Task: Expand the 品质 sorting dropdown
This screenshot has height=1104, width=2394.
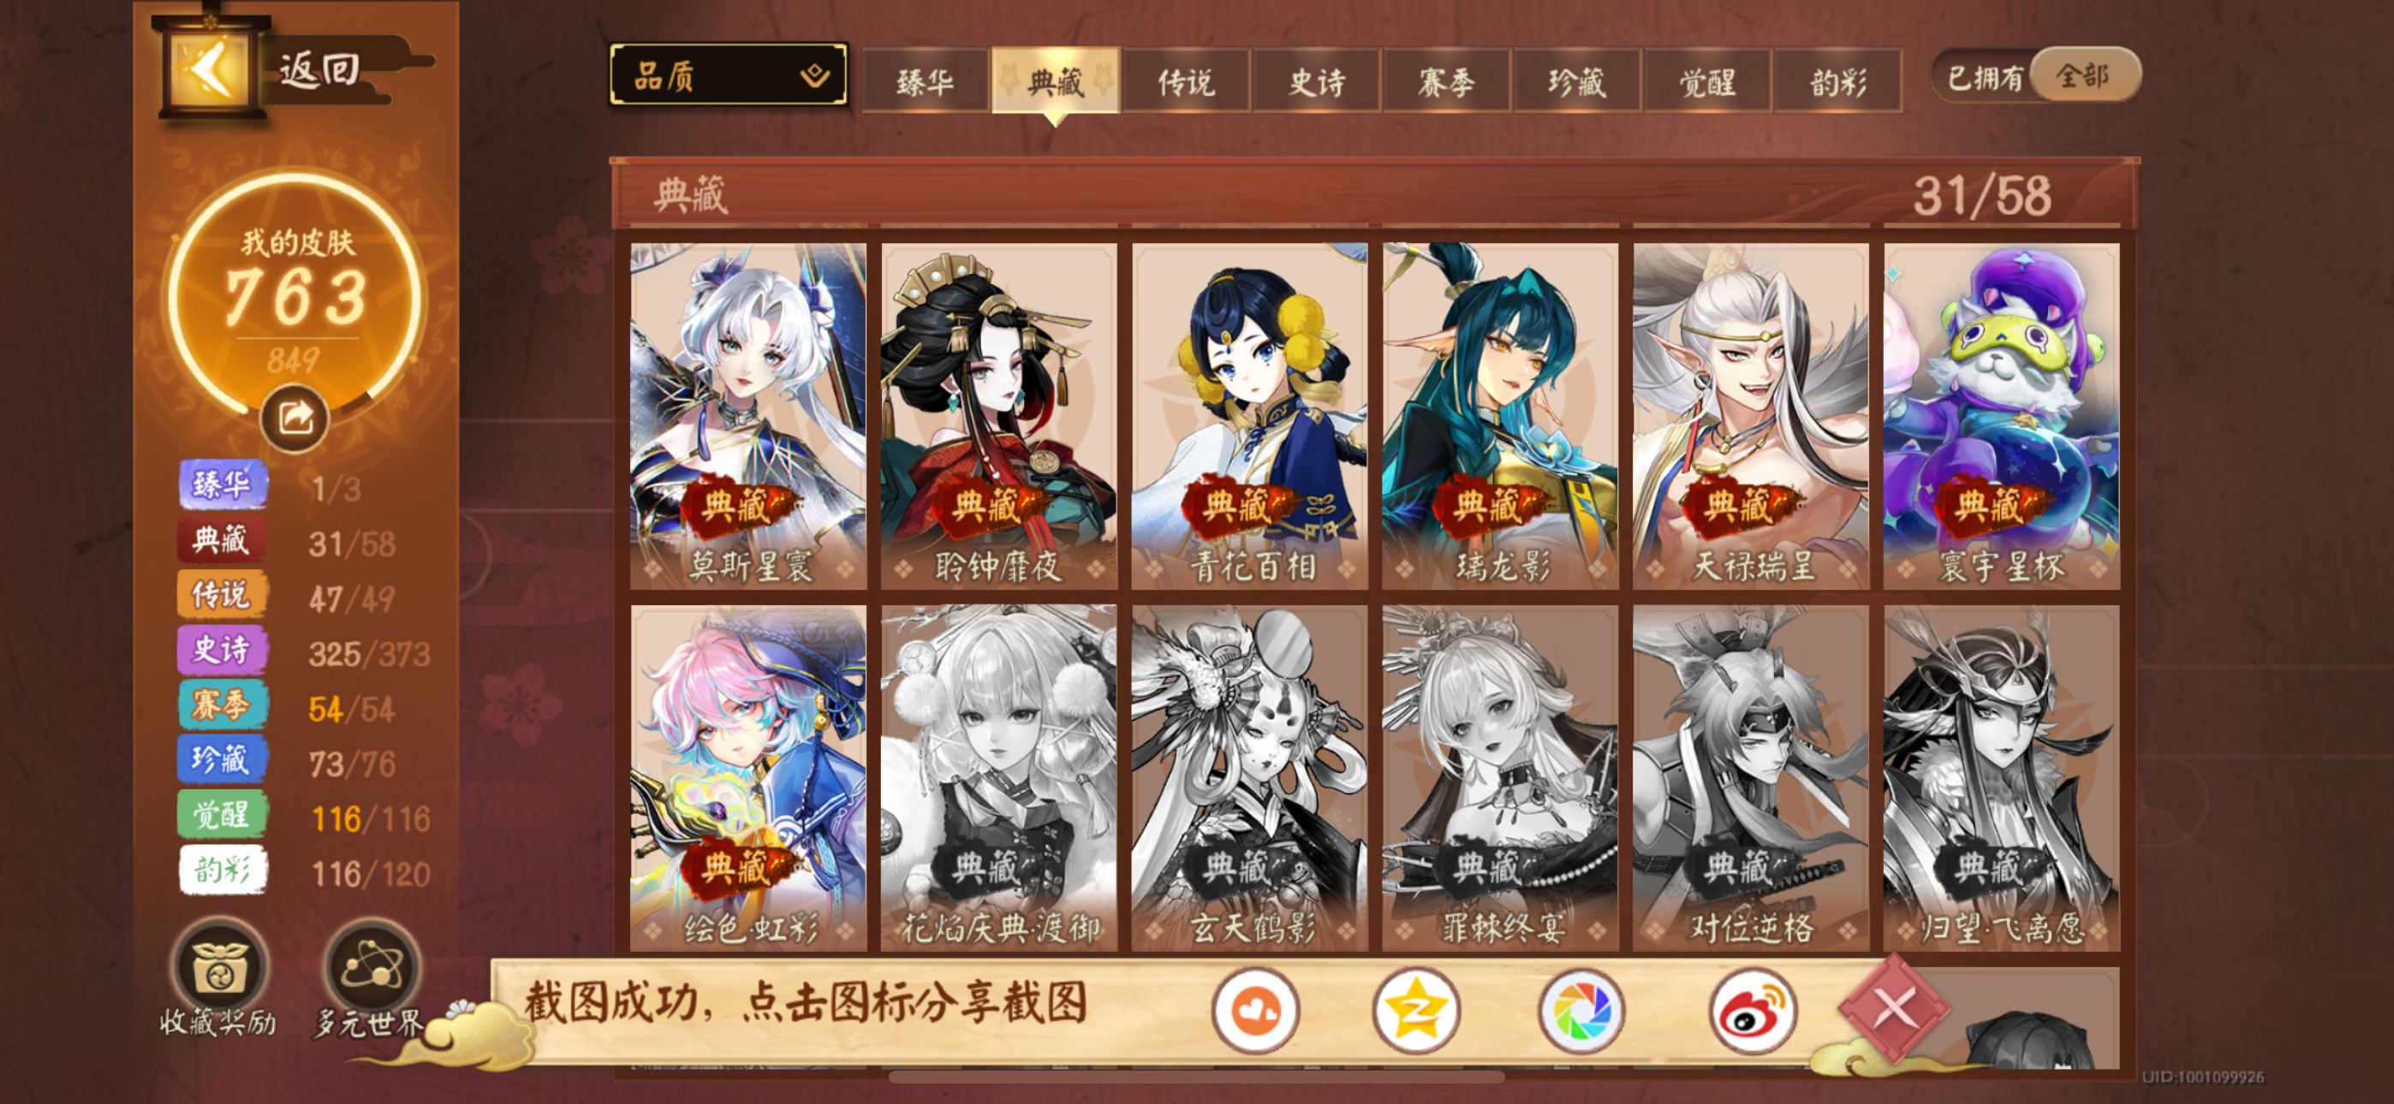Action: point(729,75)
